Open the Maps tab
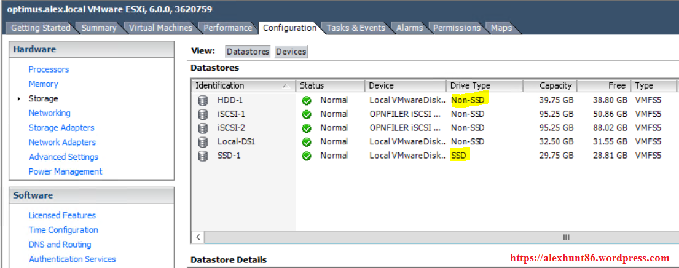The height and width of the screenshot is (268, 679). point(501,28)
